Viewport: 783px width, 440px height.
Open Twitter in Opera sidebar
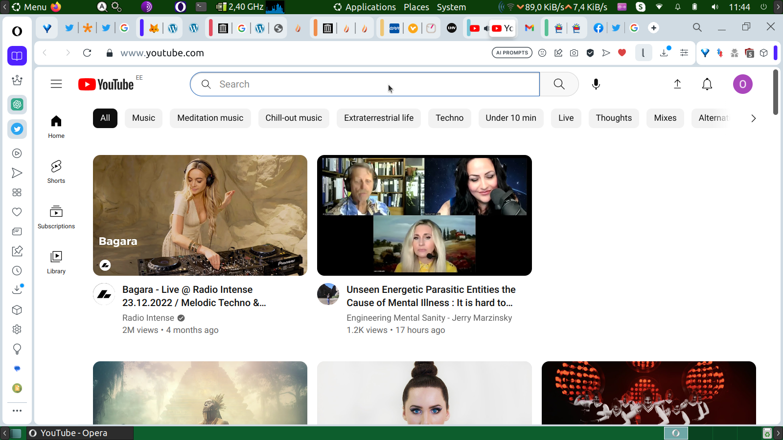(x=17, y=129)
